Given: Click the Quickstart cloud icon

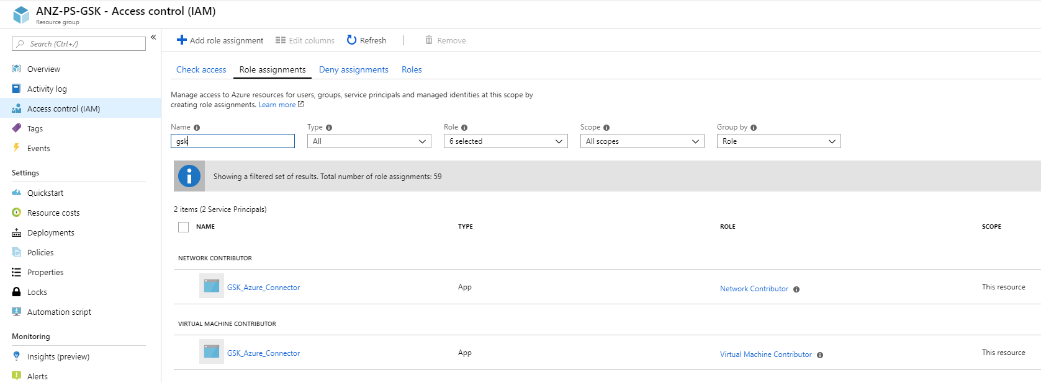Looking at the screenshot, I should [17, 193].
